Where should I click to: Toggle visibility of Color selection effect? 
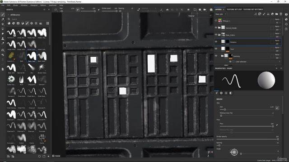coord(230,62)
